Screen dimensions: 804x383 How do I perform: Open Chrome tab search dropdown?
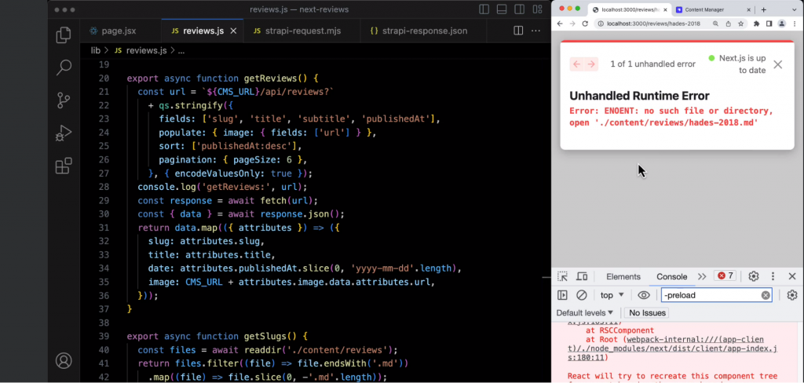pyautogui.click(x=795, y=9)
